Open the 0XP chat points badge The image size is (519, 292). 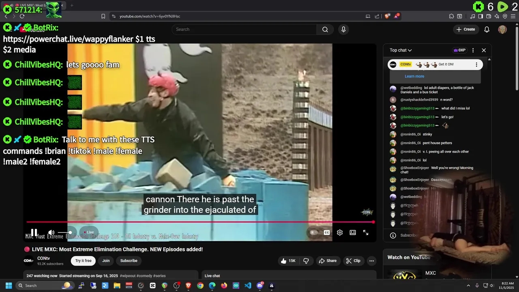[x=460, y=50]
